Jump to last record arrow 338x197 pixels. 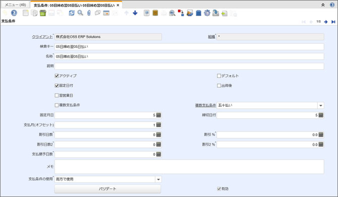coord(333,22)
